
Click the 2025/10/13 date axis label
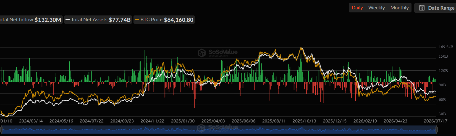(x=304, y=121)
